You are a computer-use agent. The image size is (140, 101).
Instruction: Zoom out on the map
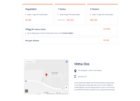pos(66,91)
